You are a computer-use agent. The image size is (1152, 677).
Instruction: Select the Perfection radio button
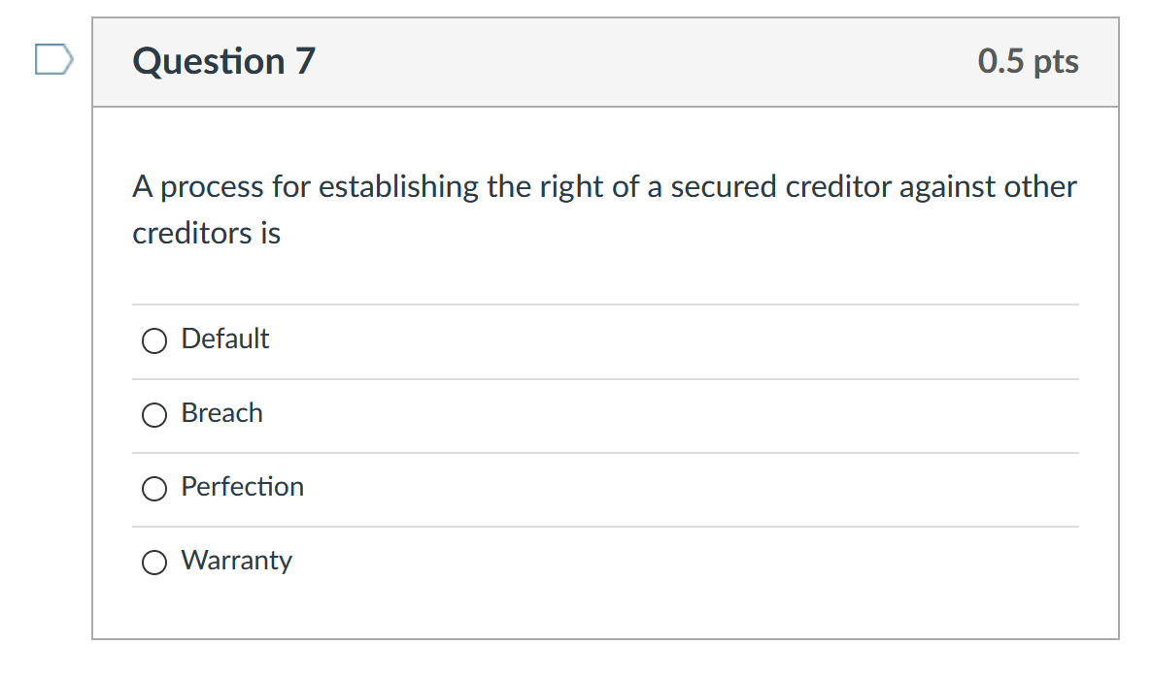tap(154, 488)
